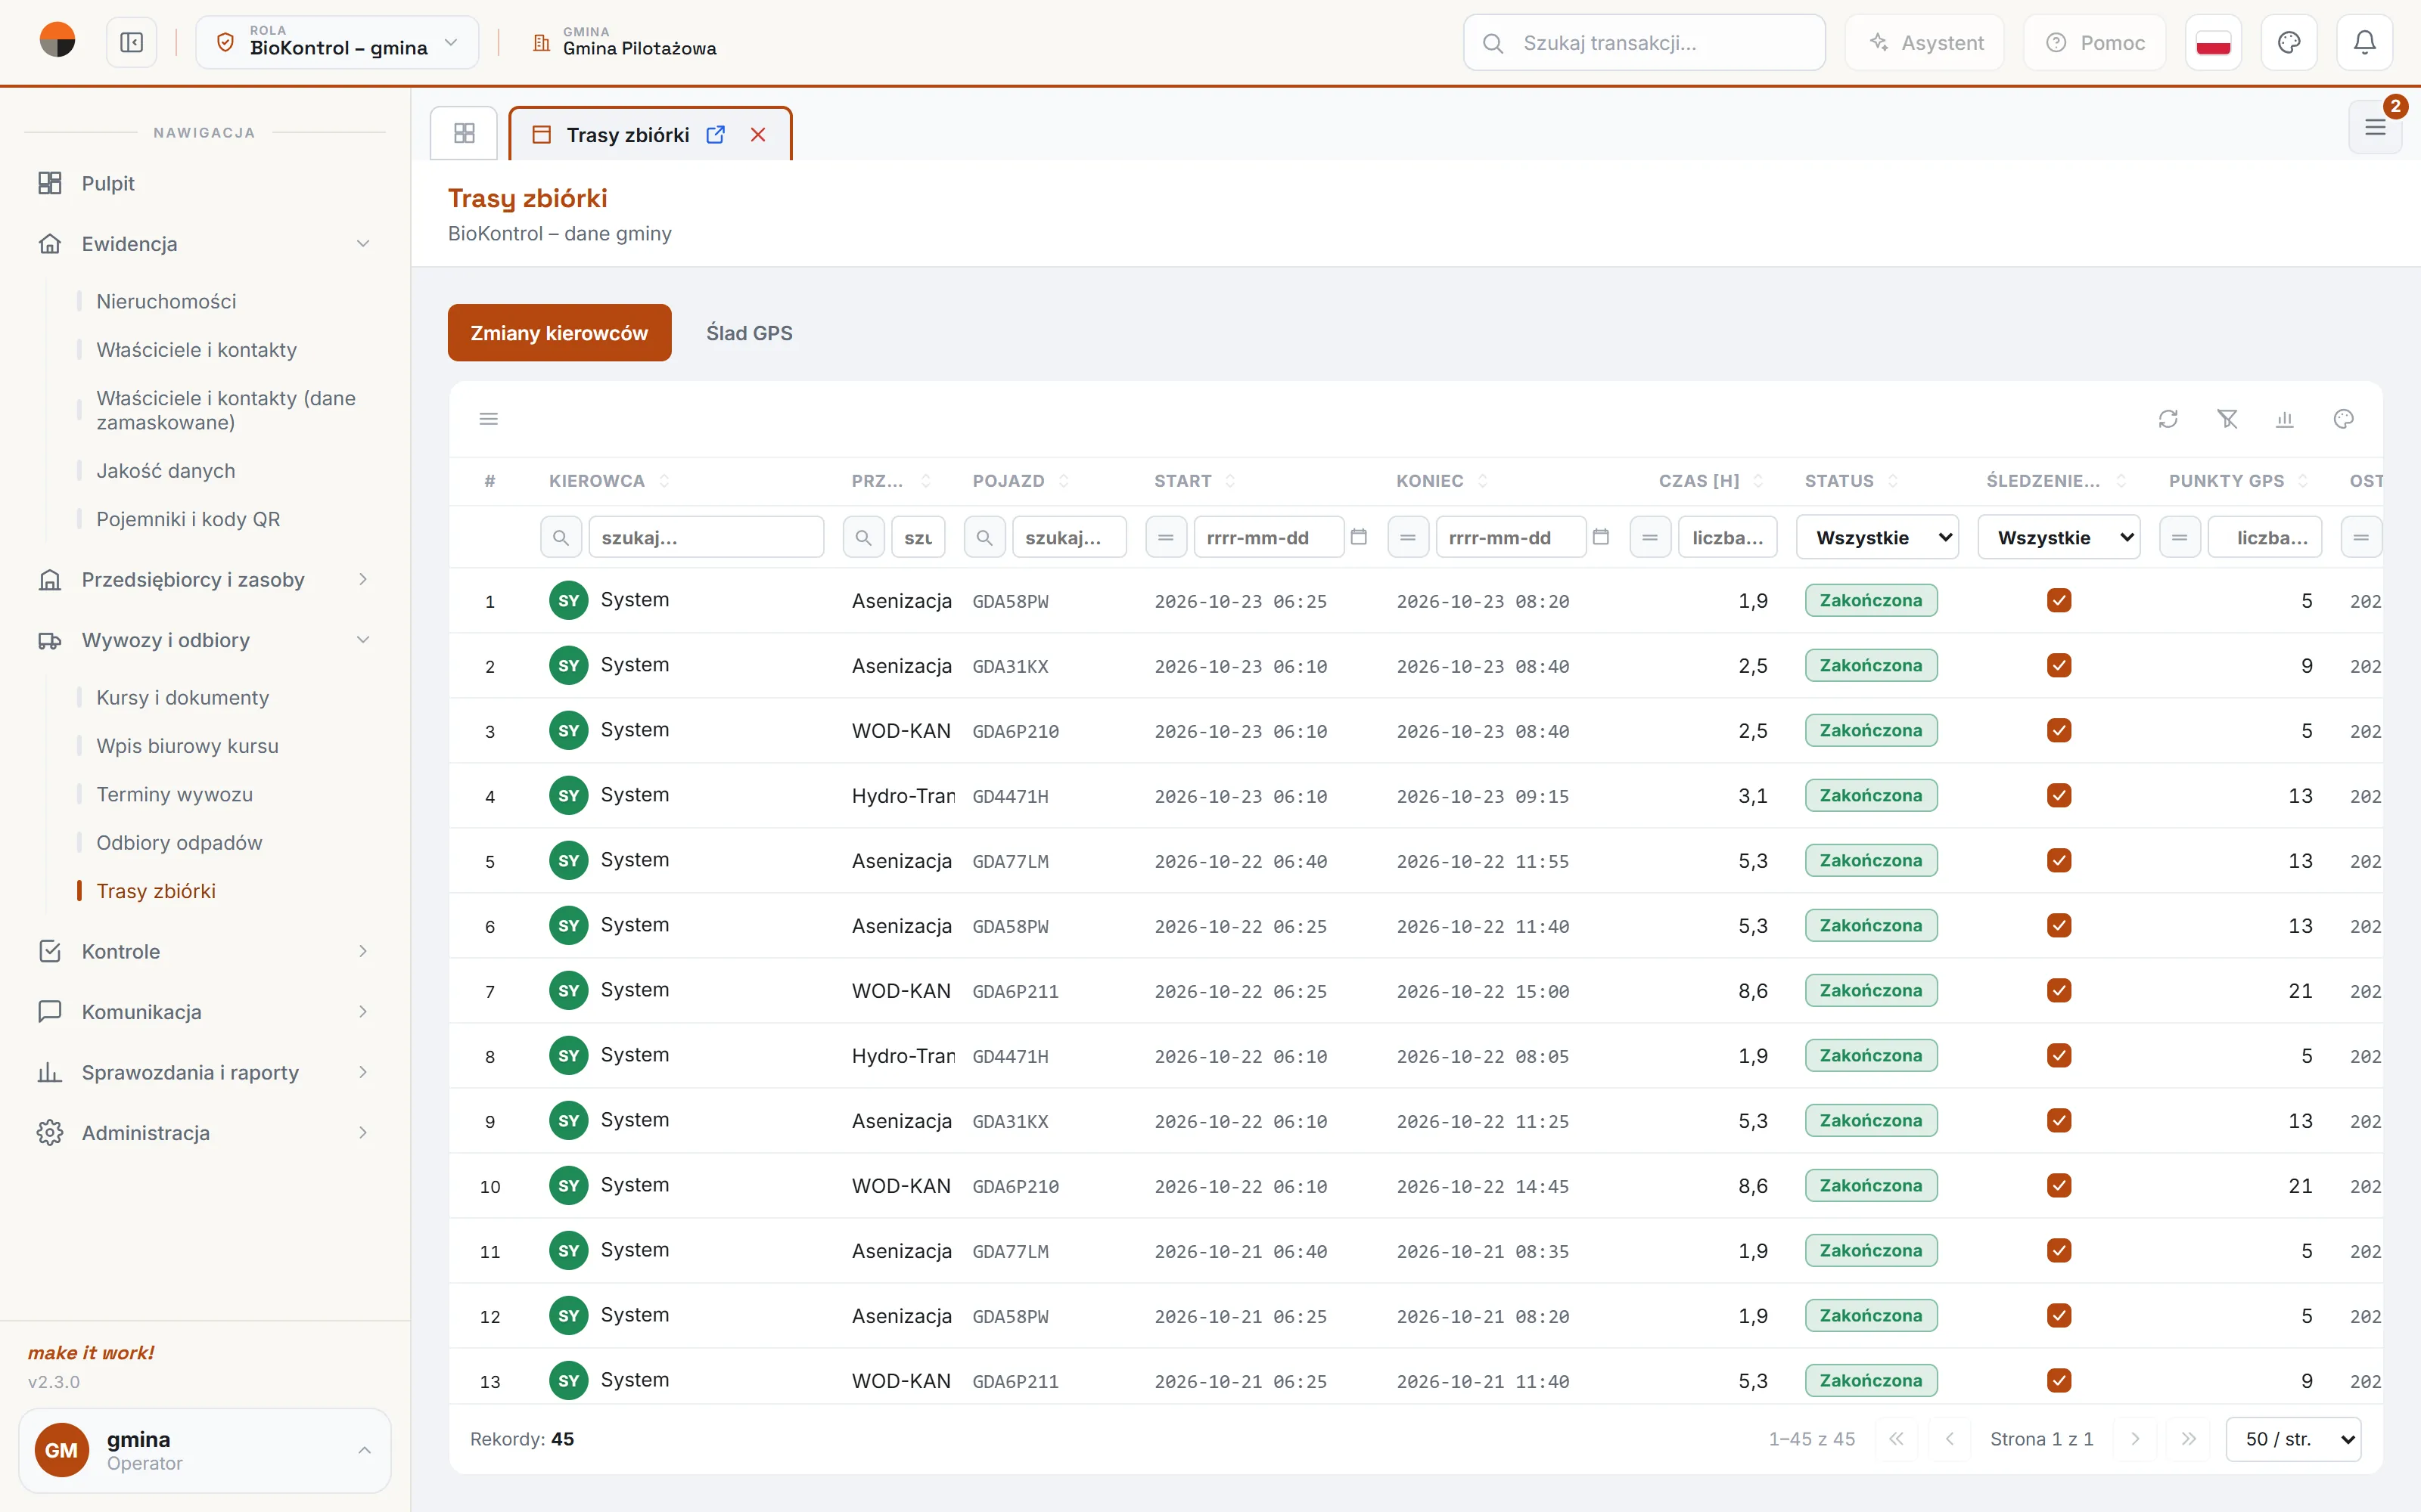This screenshot has height=1512, width=2421.
Task: Open table hamburger menu
Action: [488, 419]
